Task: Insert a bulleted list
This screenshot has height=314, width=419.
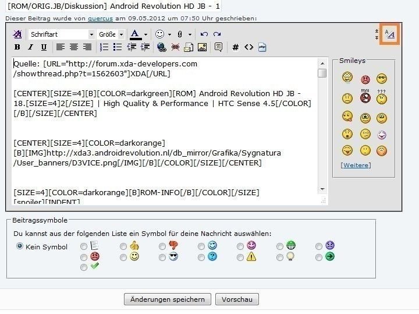Action: click(x=118, y=47)
